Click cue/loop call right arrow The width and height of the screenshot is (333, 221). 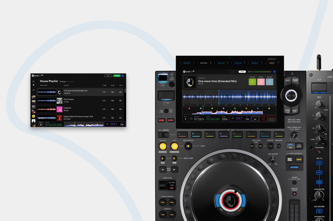click(x=260, y=146)
